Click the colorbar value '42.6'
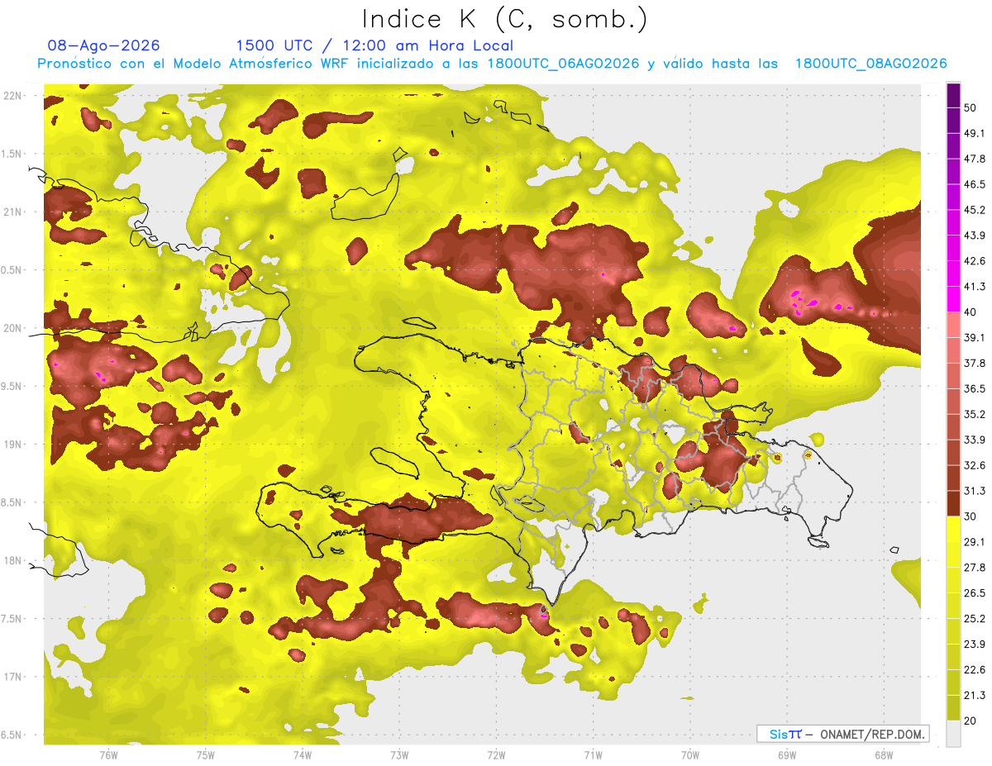This screenshot has width=992, height=766. point(975,261)
